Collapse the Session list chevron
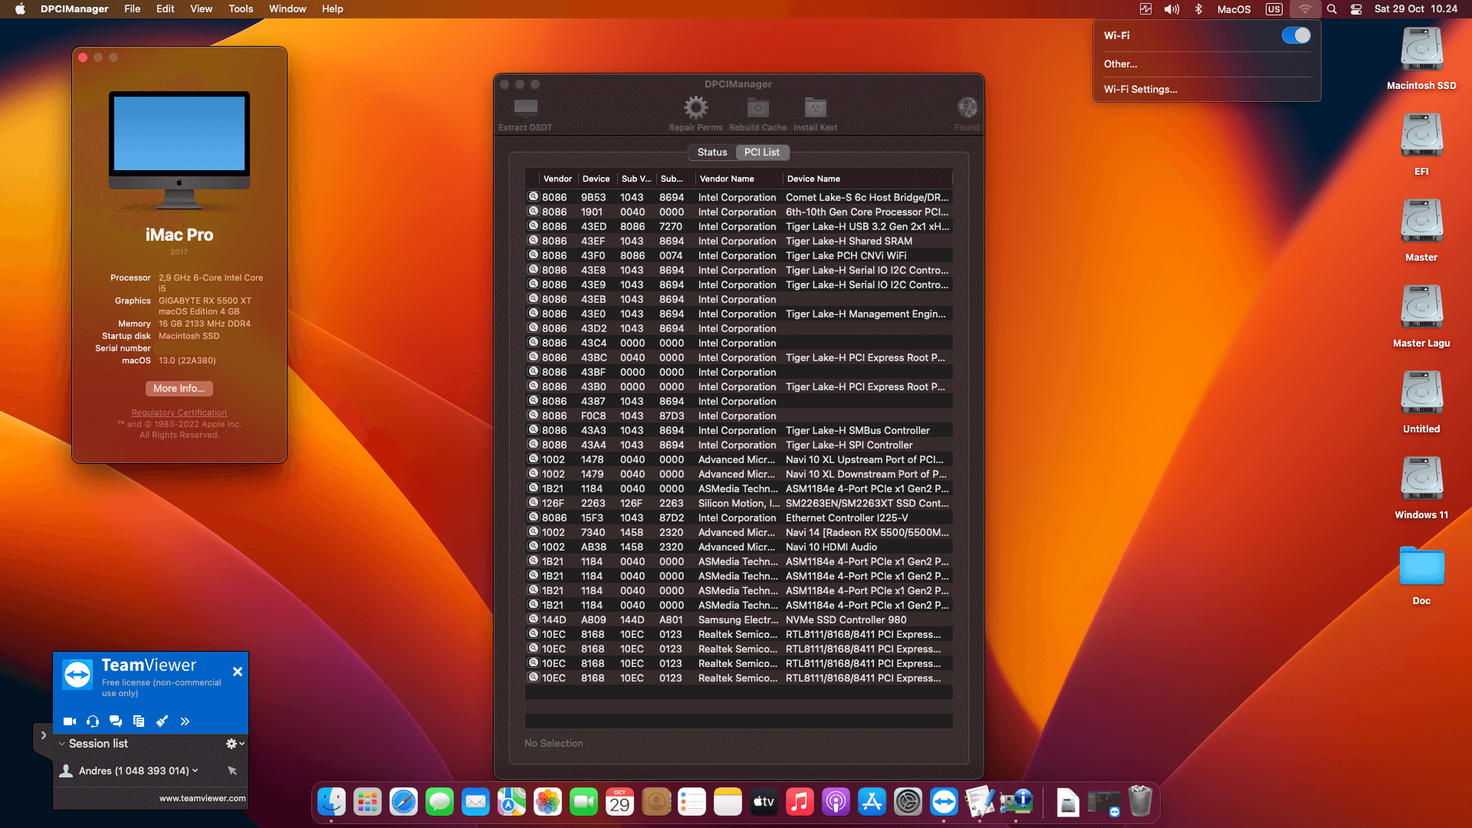This screenshot has height=828, width=1472. [61, 744]
